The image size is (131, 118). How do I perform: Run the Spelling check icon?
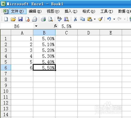pyautogui.click(x=59, y=19)
